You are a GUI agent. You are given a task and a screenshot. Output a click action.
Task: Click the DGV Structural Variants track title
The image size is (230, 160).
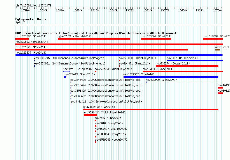coord(96,33)
